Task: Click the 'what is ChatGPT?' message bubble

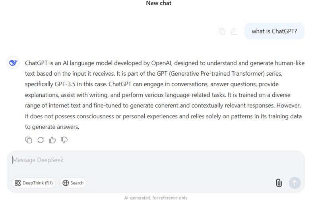Action: [x=274, y=31]
